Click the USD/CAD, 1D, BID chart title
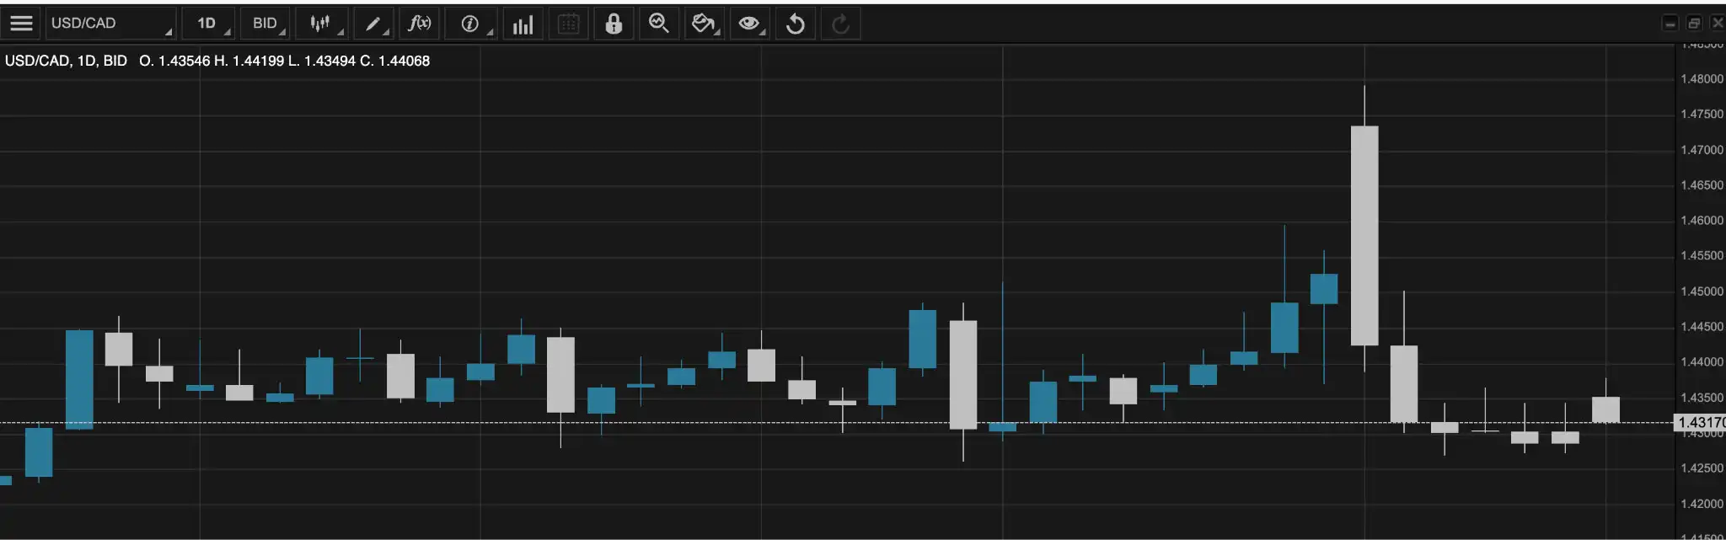 pos(66,61)
